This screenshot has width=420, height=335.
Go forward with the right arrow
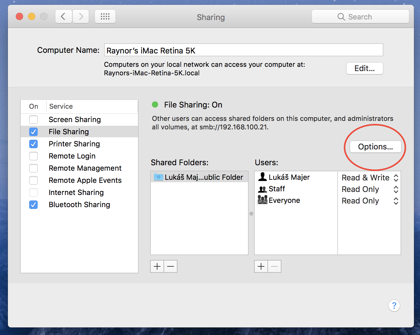pyautogui.click(x=81, y=16)
